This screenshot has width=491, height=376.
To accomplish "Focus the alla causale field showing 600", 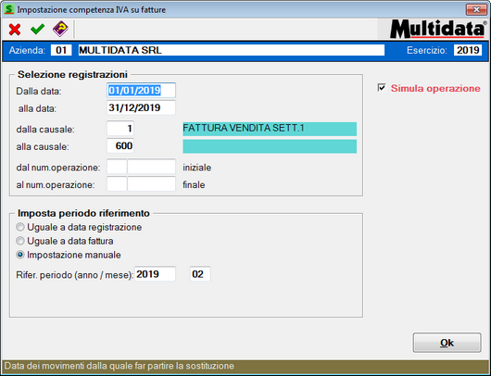I will pyautogui.click(x=120, y=146).
